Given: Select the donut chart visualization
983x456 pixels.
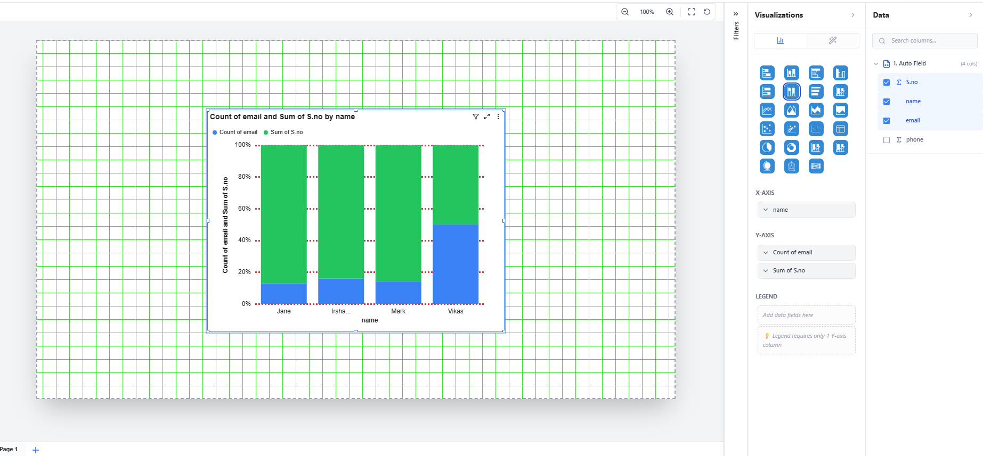Looking at the screenshot, I should point(791,147).
